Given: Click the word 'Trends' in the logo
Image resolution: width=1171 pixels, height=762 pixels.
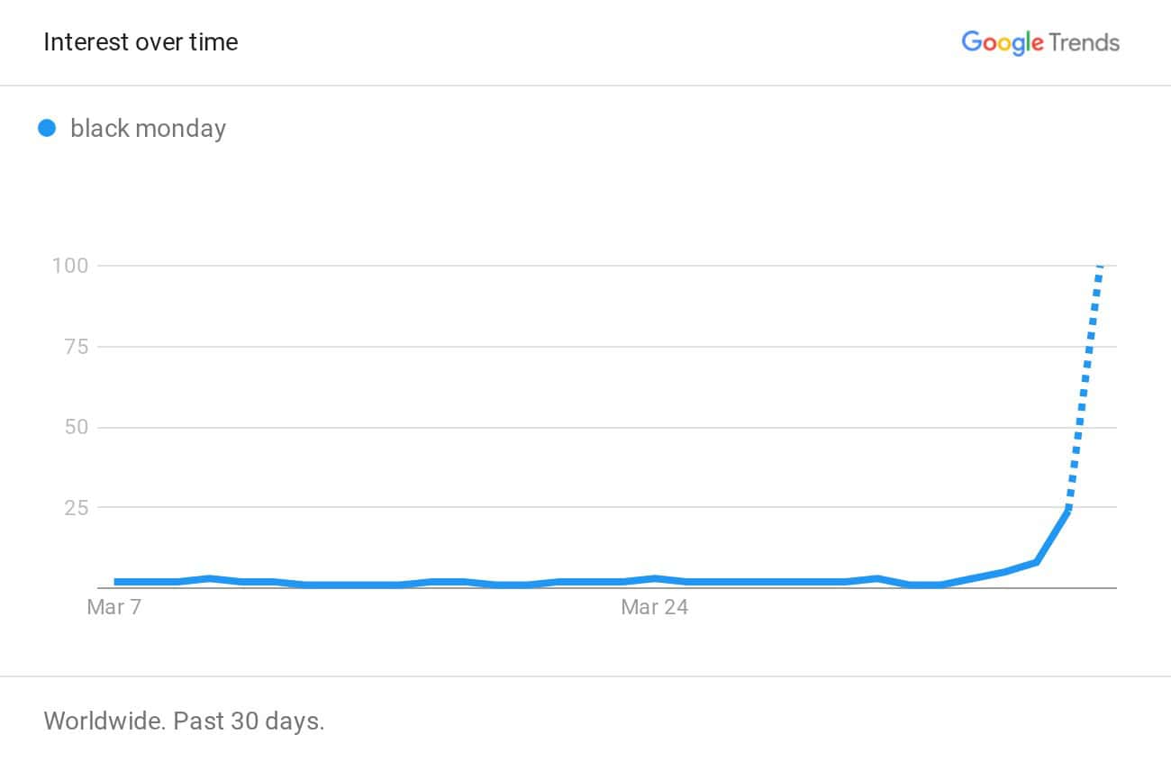Looking at the screenshot, I should (x=1085, y=42).
